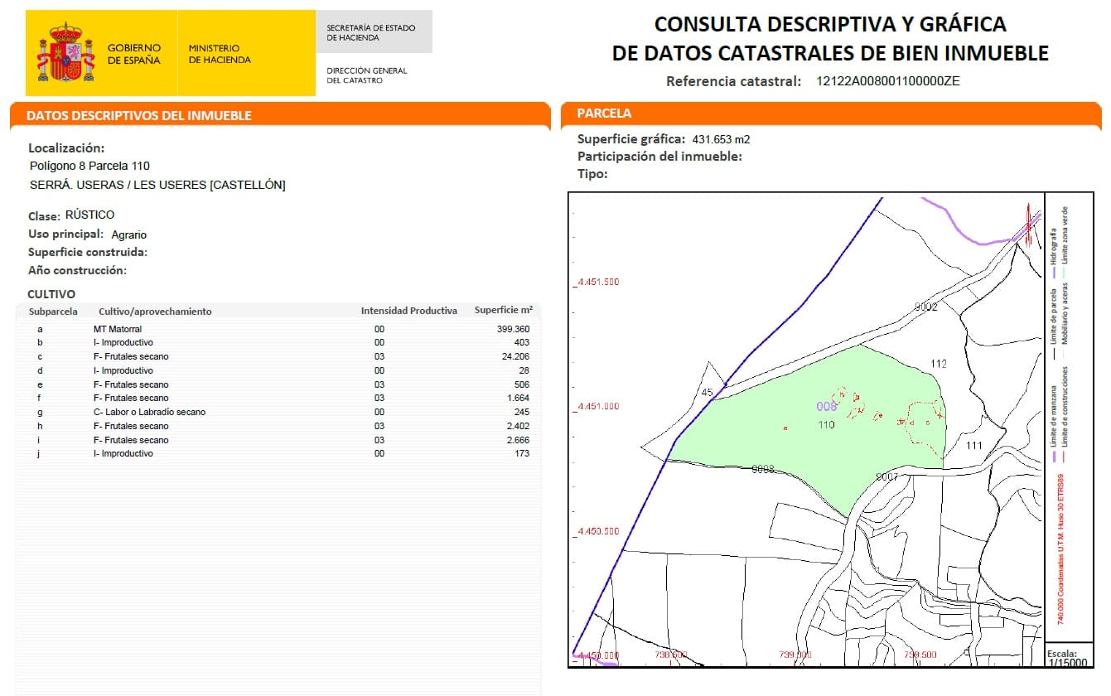Click the "Superficie construida:" label

coord(88,252)
